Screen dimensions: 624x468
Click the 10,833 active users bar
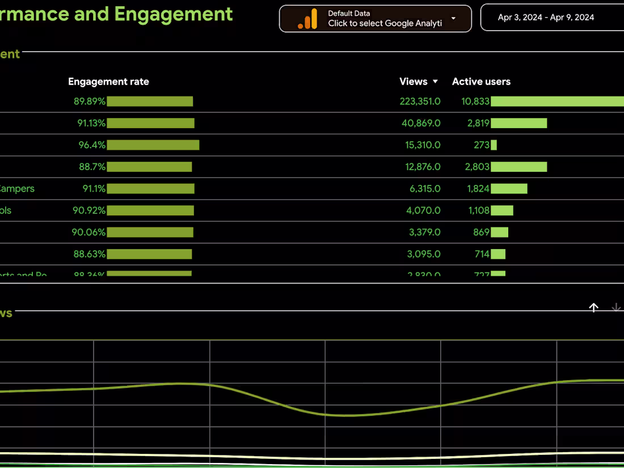pyautogui.click(x=556, y=101)
